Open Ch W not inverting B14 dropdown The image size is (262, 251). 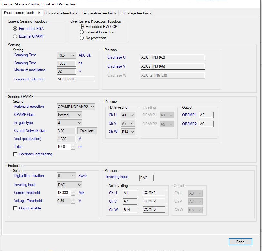tap(128, 132)
